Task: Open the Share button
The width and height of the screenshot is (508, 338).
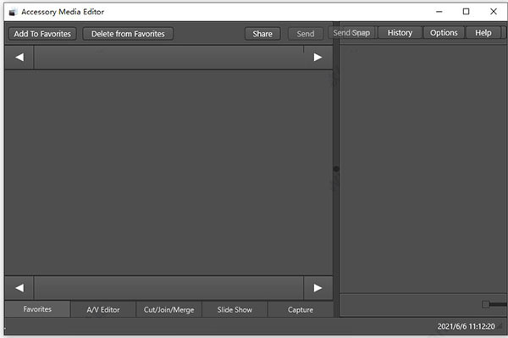Action: pyautogui.click(x=262, y=34)
